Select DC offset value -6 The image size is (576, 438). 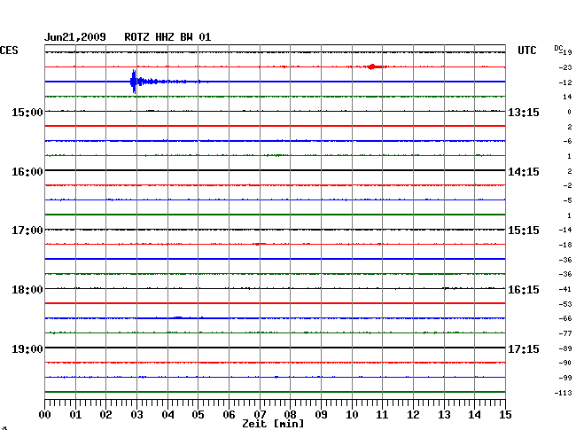(x=567, y=141)
